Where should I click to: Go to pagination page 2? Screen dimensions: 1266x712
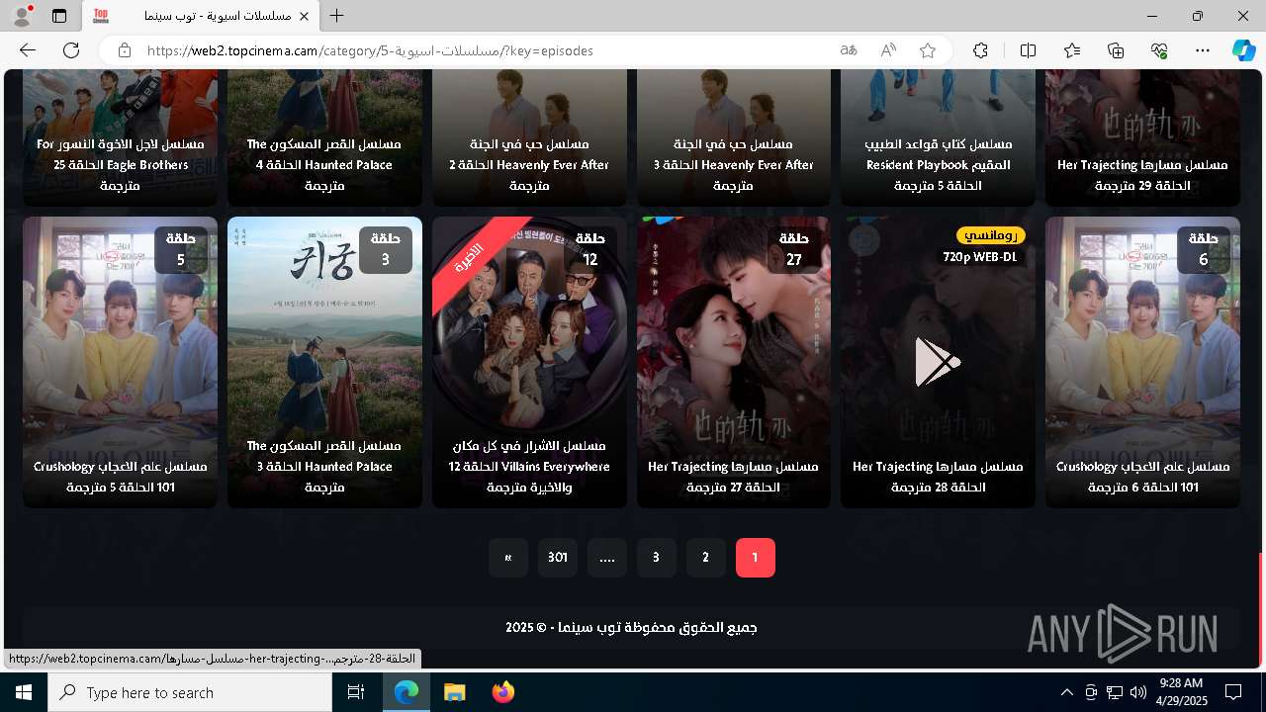(x=705, y=558)
